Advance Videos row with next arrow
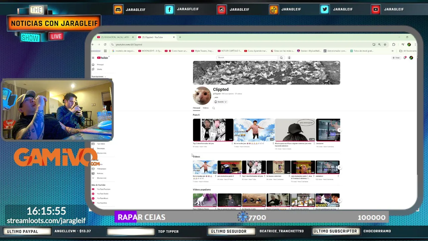 (339, 167)
